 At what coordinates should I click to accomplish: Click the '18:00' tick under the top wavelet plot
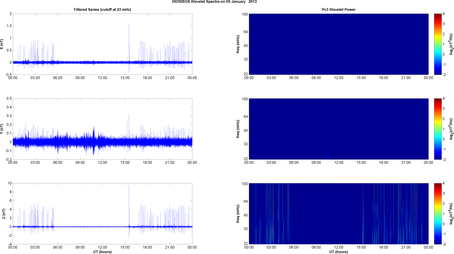tap(383, 78)
